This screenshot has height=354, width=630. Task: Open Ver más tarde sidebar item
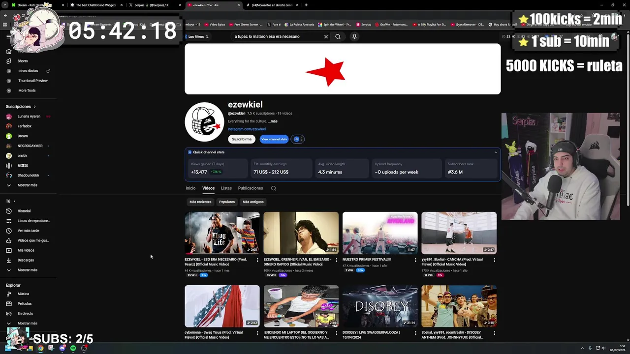tap(28, 231)
